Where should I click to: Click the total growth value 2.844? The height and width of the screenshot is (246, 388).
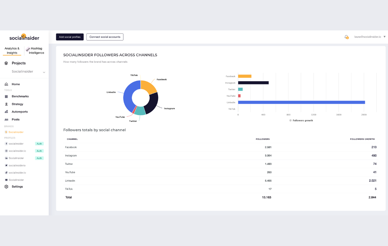coord(372,197)
